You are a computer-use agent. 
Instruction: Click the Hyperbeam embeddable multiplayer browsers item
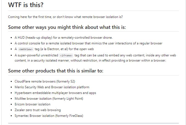click(55, 93)
